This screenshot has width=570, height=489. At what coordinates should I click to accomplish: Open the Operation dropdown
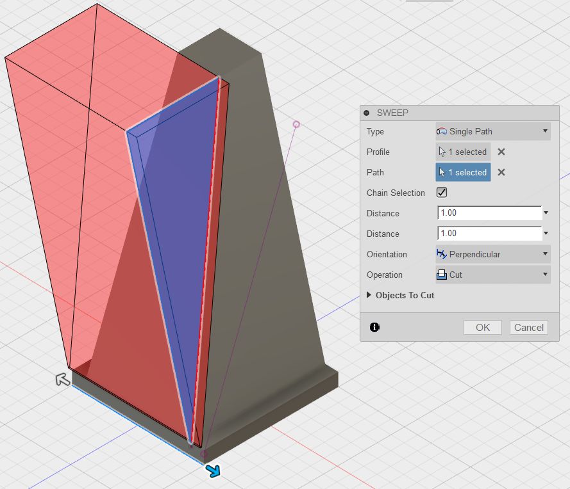[x=546, y=275]
